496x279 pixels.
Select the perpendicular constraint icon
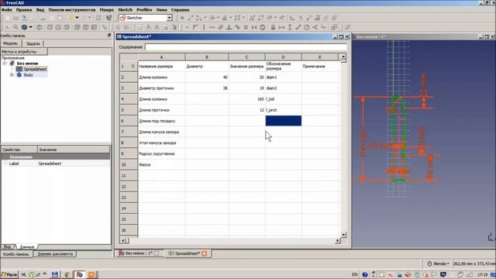pyautogui.click(x=229, y=28)
